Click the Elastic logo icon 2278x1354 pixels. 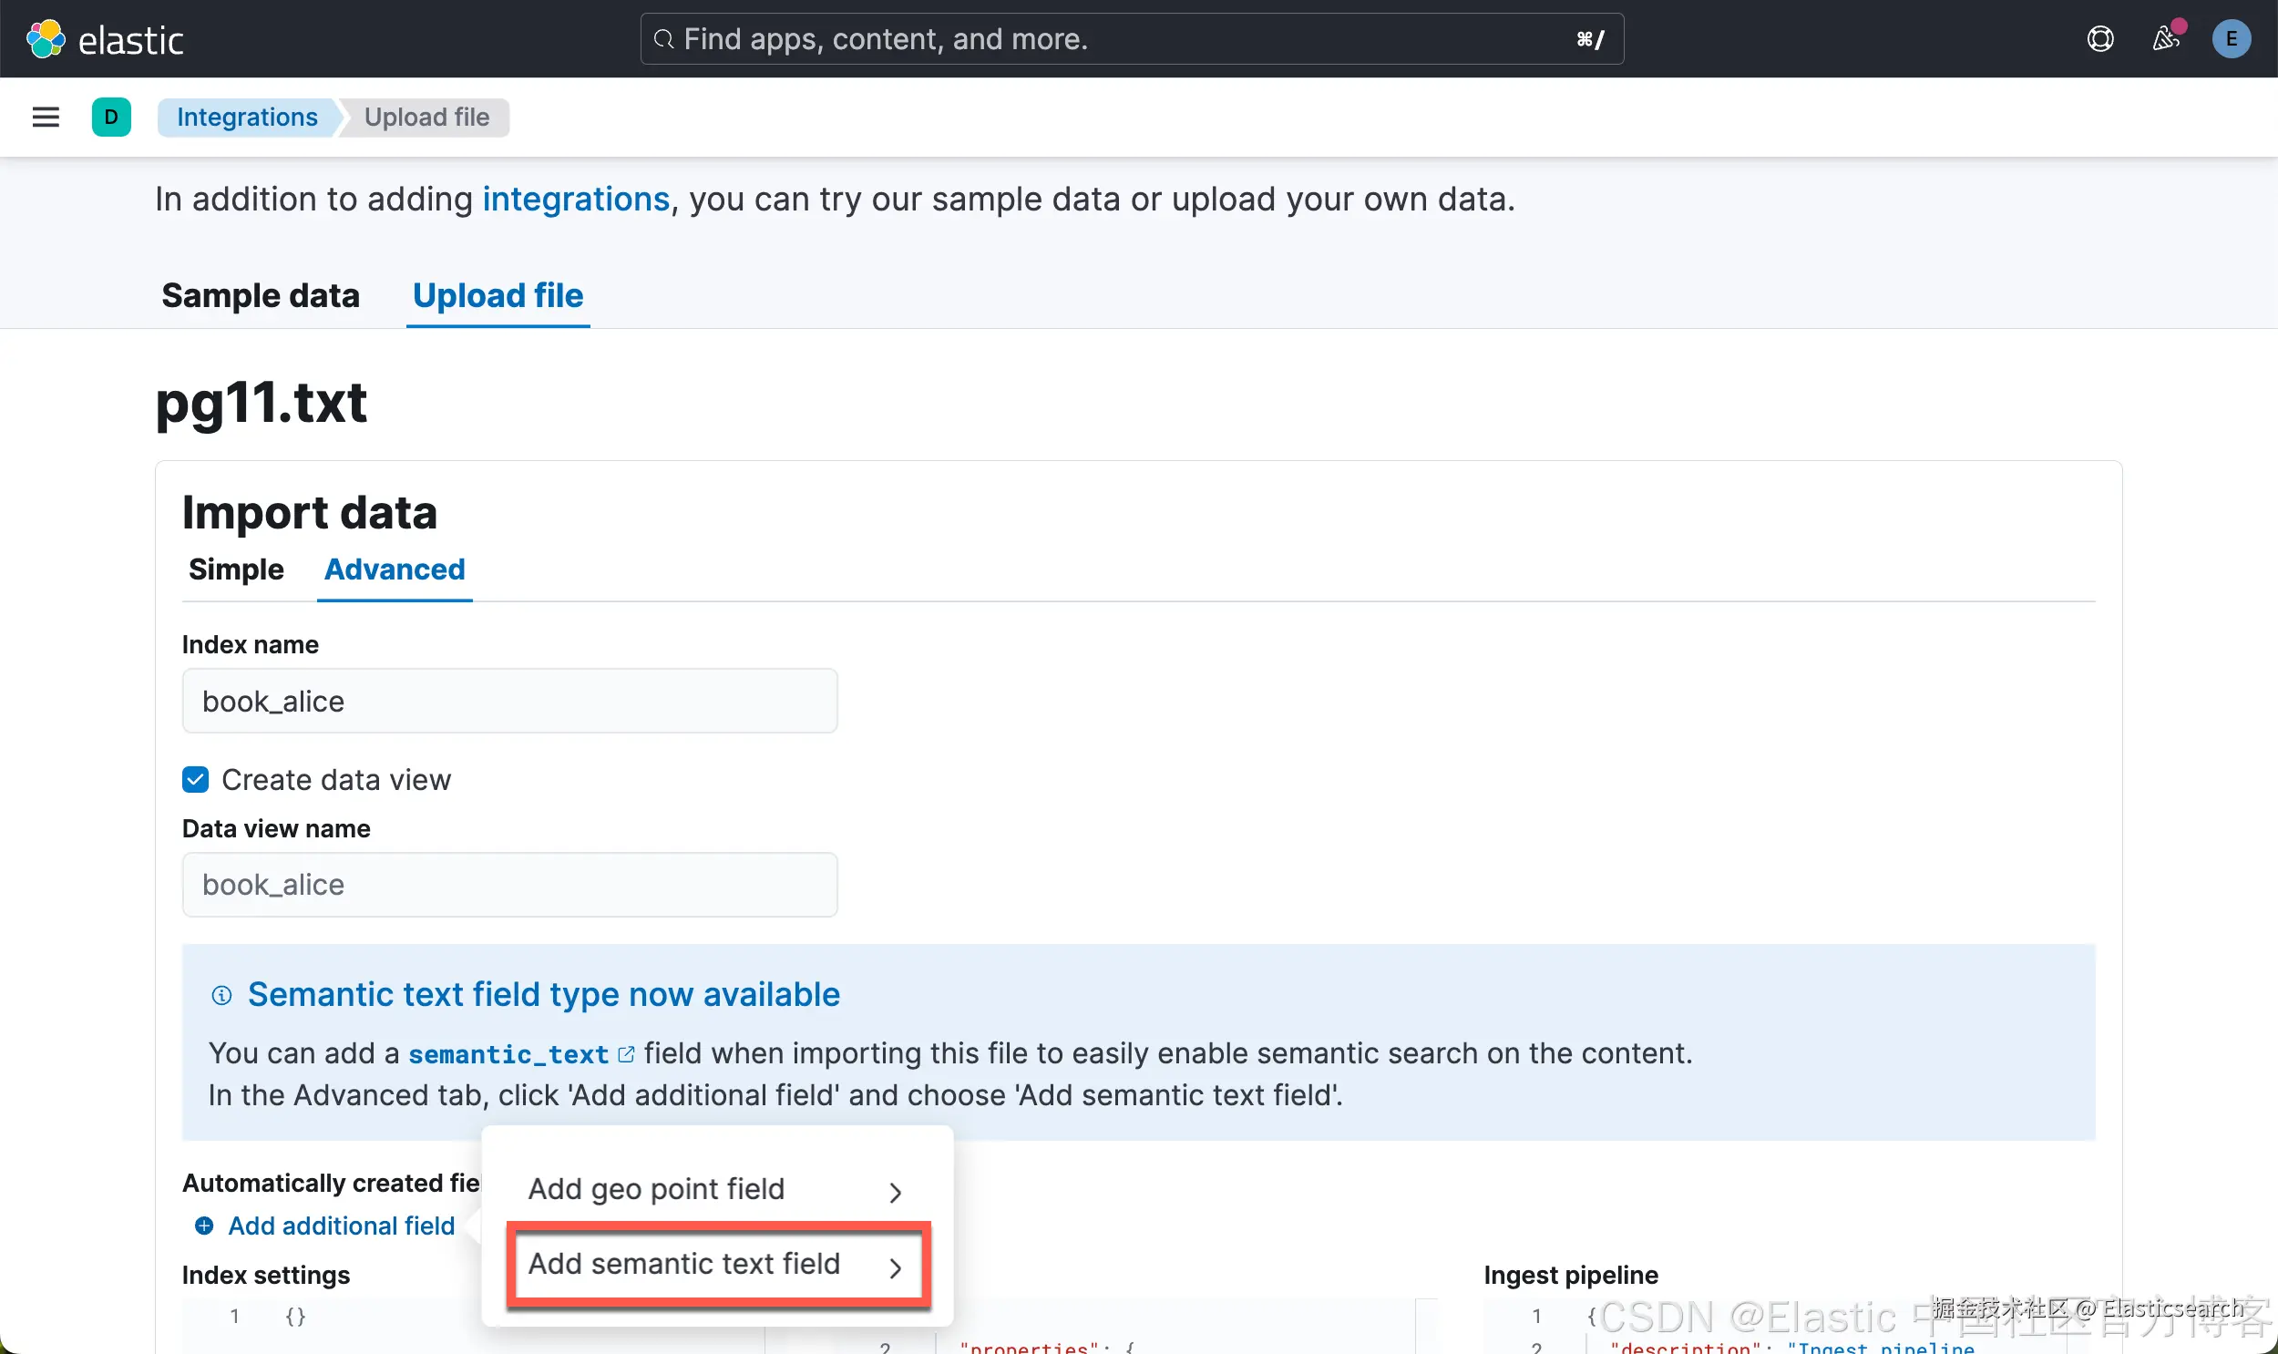click(46, 39)
